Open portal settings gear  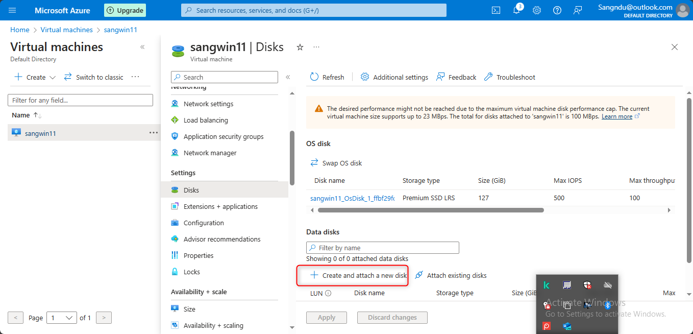click(x=537, y=10)
